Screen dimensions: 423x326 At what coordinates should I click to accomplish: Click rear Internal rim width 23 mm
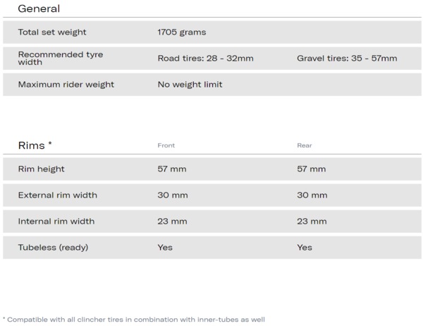tap(312, 221)
